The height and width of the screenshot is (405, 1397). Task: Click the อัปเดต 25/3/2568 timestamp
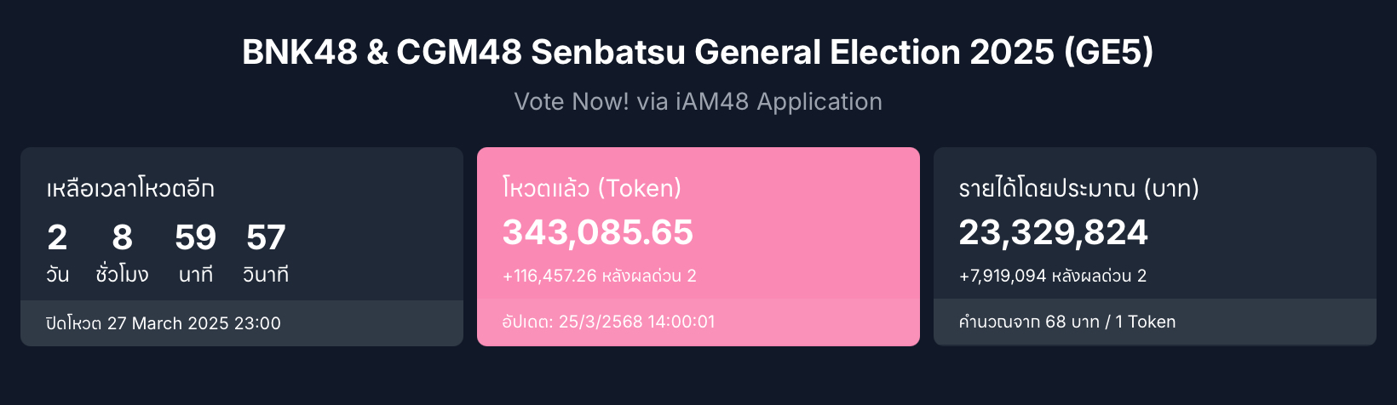[x=608, y=322]
